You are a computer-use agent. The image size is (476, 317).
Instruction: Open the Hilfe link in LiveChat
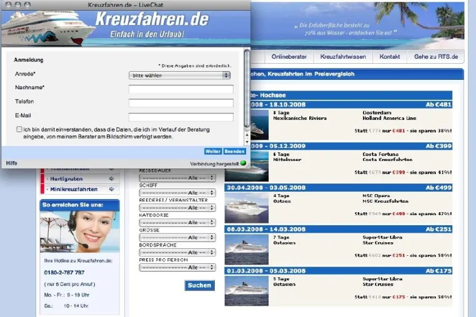[11, 163]
